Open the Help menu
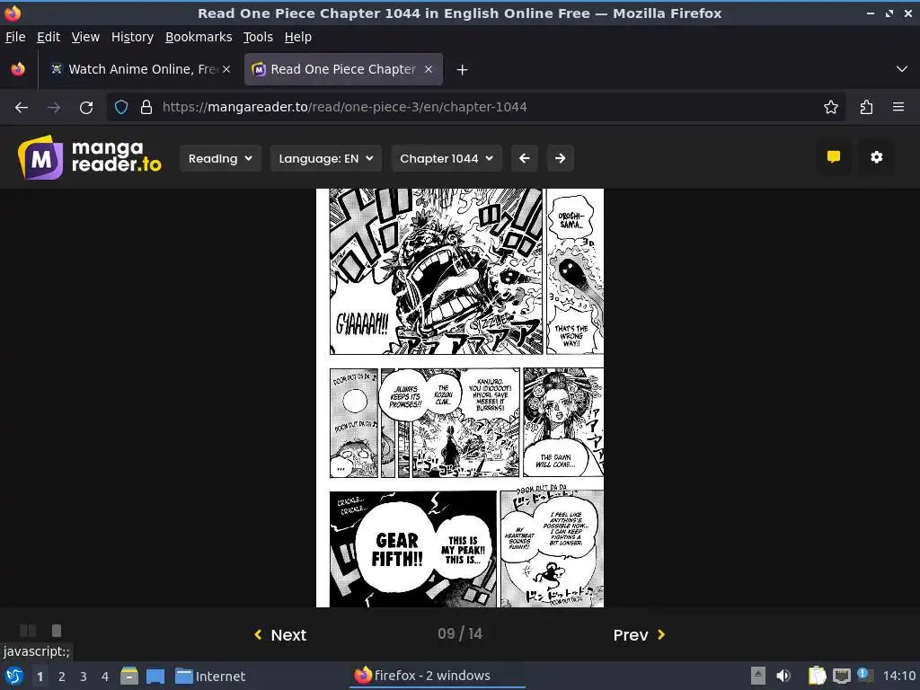 point(298,37)
